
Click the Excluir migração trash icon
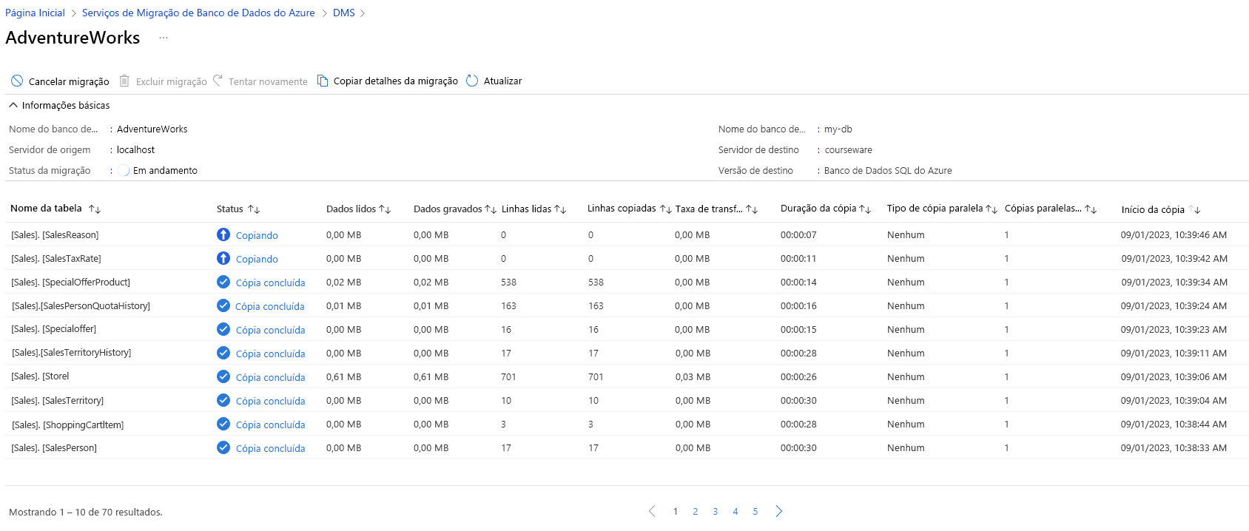[124, 81]
